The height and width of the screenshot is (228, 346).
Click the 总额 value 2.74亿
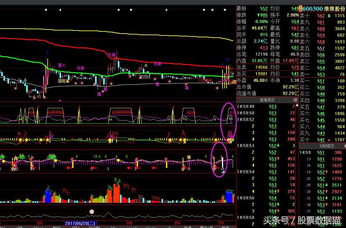point(261,41)
